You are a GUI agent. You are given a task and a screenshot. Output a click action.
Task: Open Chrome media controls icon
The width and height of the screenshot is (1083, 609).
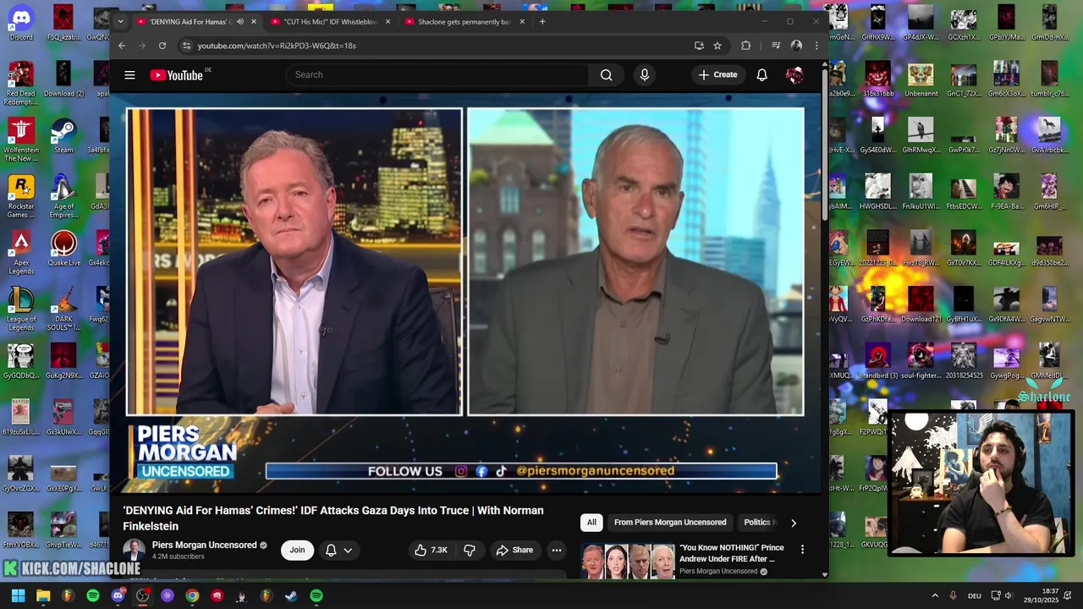pyautogui.click(x=776, y=46)
